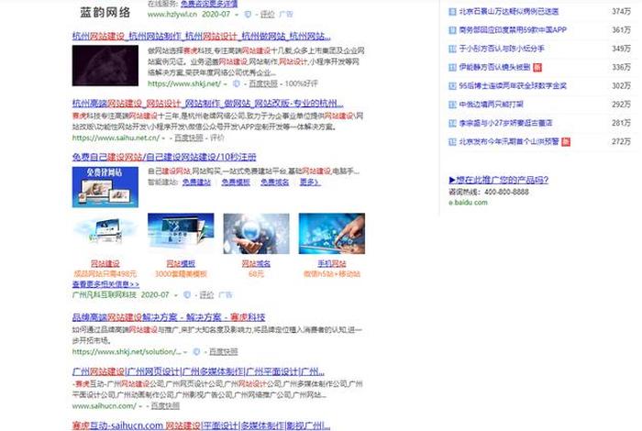Click rank icon before 李宗盛 entry

pyautogui.click(x=452, y=123)
